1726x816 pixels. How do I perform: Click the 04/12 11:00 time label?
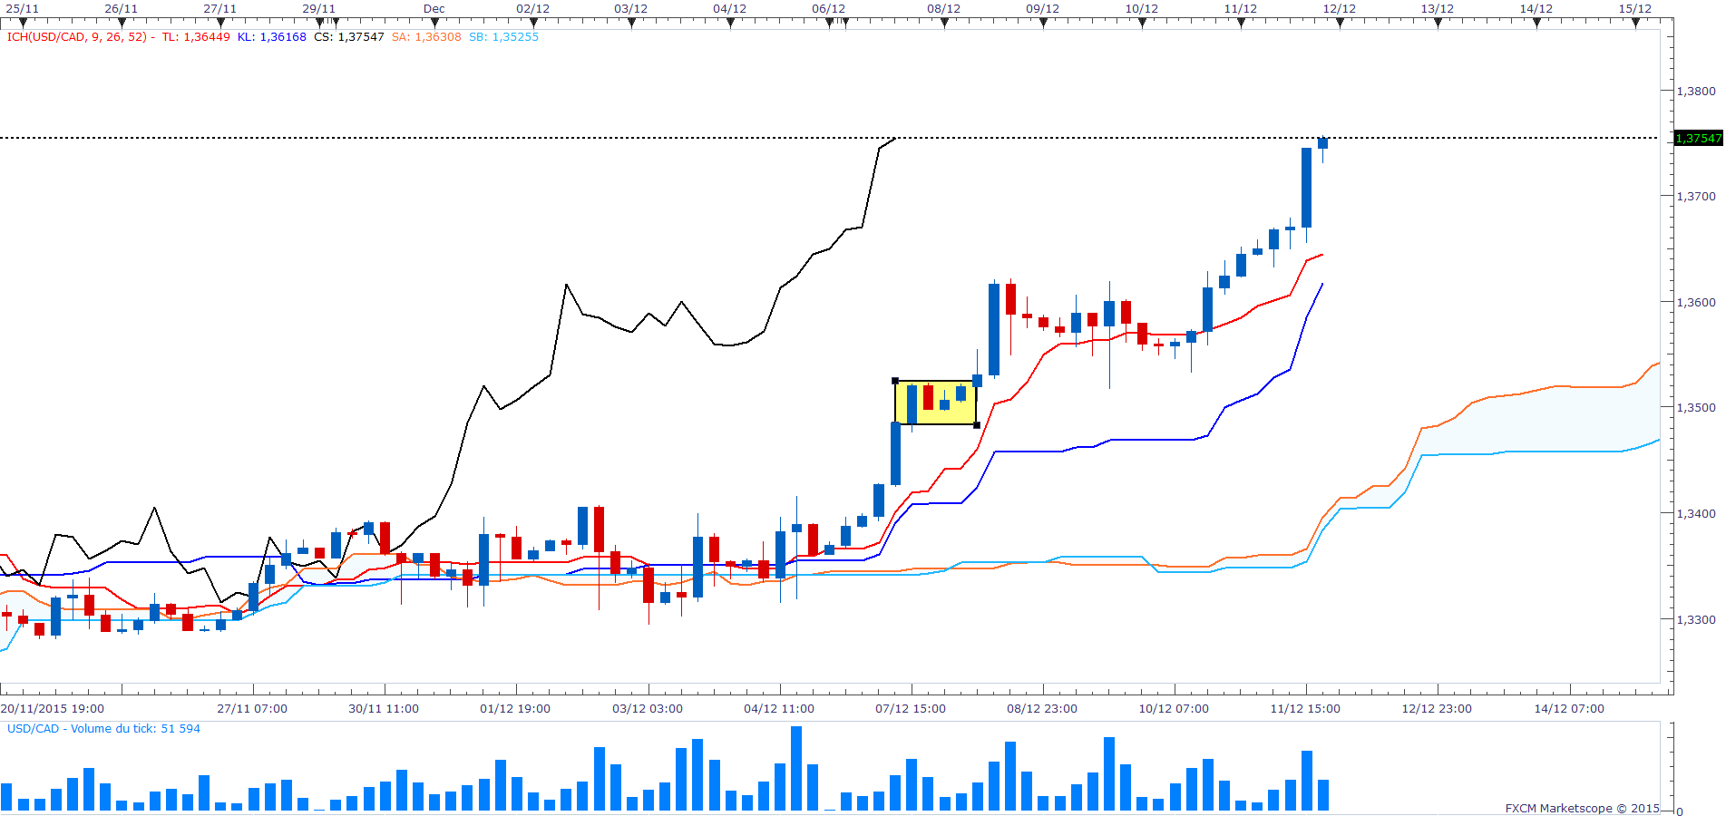coord(779,709)
